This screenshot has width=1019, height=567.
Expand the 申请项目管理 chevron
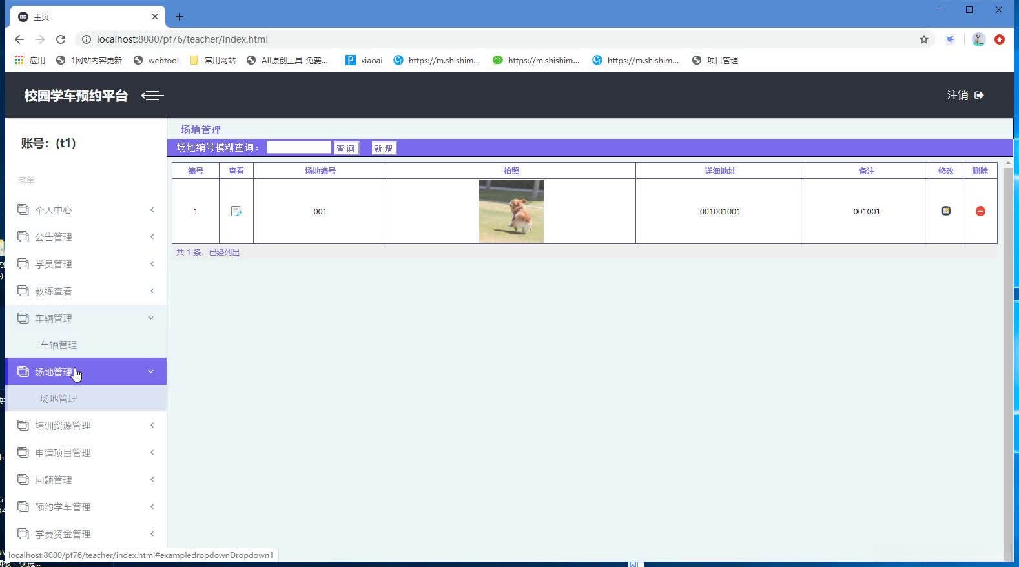pos(152,452)
